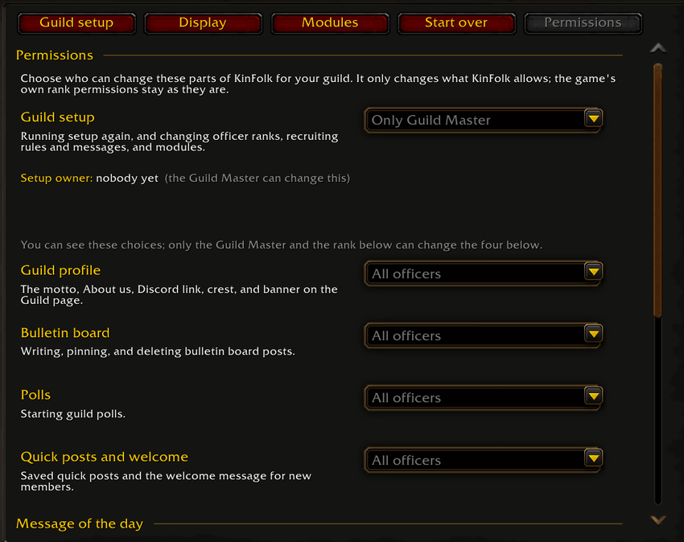Click the arrow button on Bulletin board dropdown
The image size is (684, 542).
[593, 334]
